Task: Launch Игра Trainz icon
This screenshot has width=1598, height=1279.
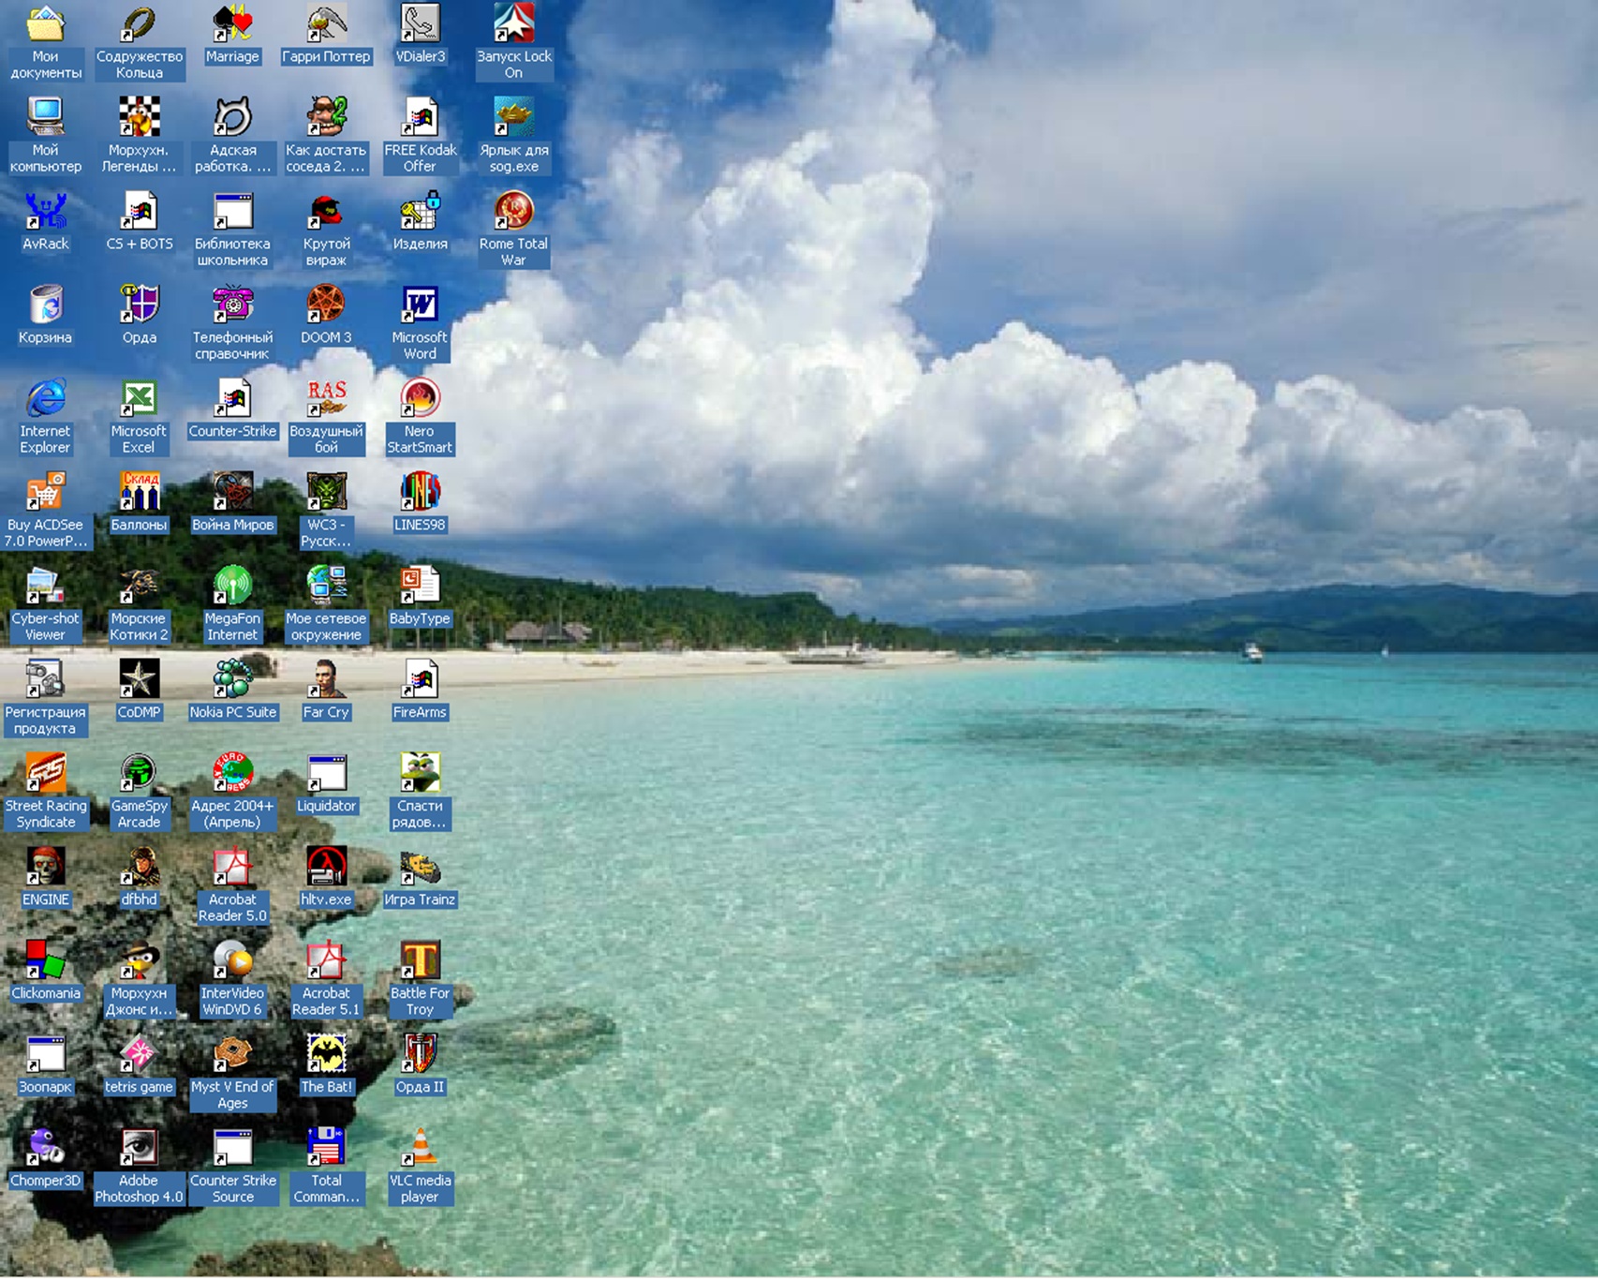Action: coord(420,867)
